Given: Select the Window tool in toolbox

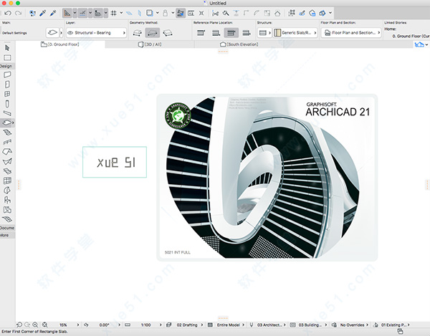Looking at the screenshot, I should tap(7, 94).
